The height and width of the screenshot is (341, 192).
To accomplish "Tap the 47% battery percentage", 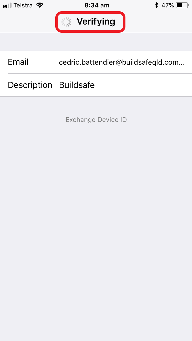I will 168,5.
